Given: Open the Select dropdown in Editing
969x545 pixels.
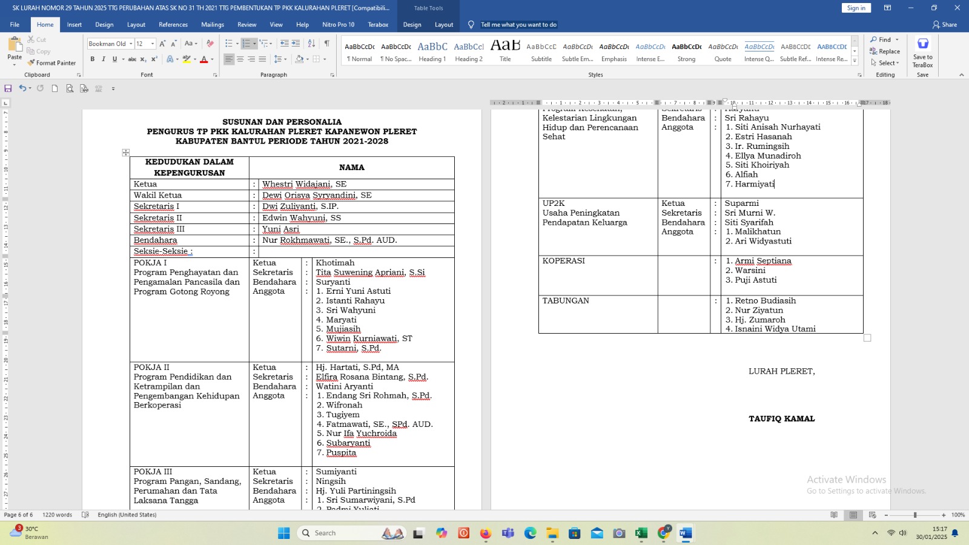Looking at the screenshot, I should pos(885,63).
